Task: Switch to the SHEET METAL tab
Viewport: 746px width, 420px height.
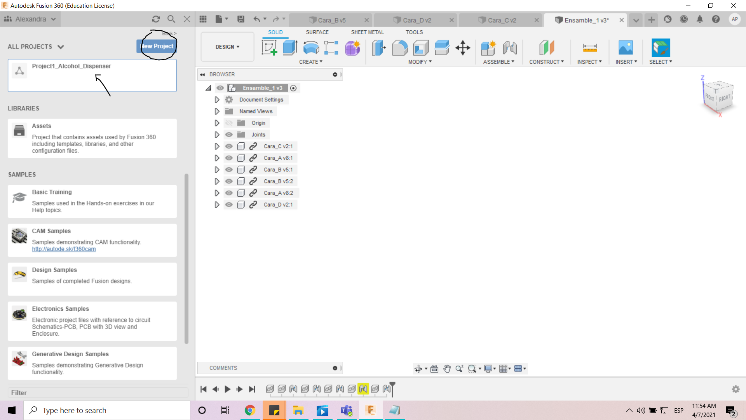Action: (367, 32)
